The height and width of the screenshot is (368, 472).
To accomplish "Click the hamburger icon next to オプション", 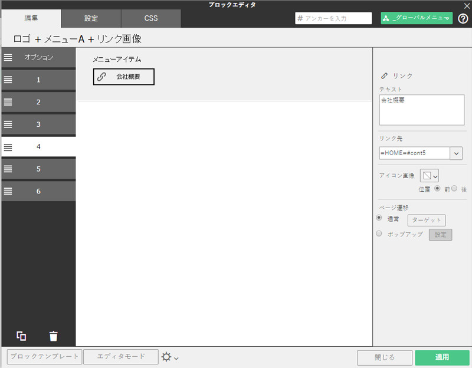I will 8,57.
